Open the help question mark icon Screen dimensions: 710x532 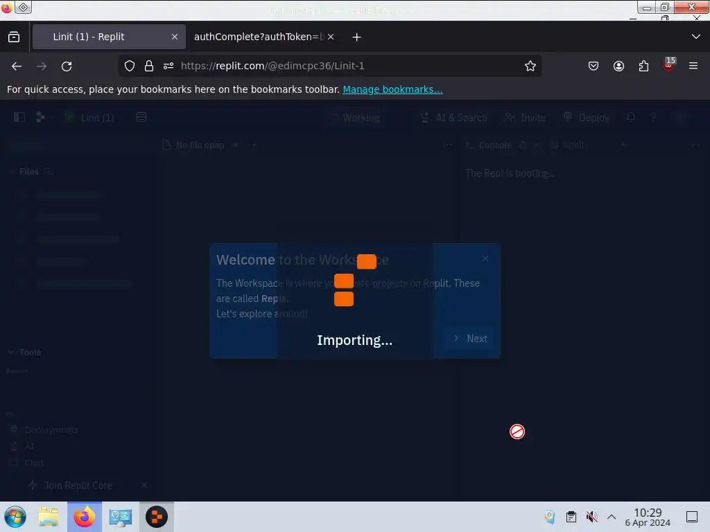tap(653, 118)
